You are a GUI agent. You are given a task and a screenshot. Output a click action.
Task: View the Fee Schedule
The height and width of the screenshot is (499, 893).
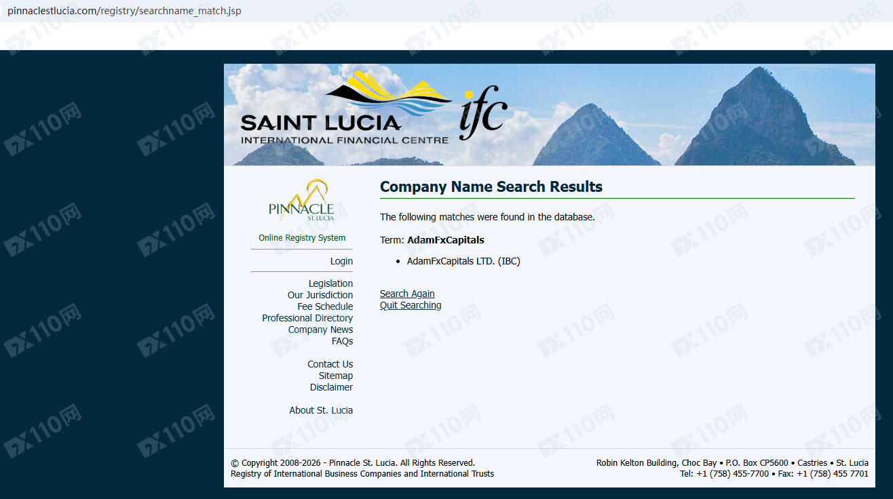coord(325,306)
